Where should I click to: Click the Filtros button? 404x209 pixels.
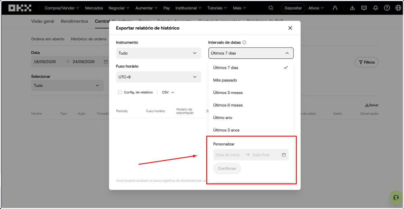(x=367, y=62)
